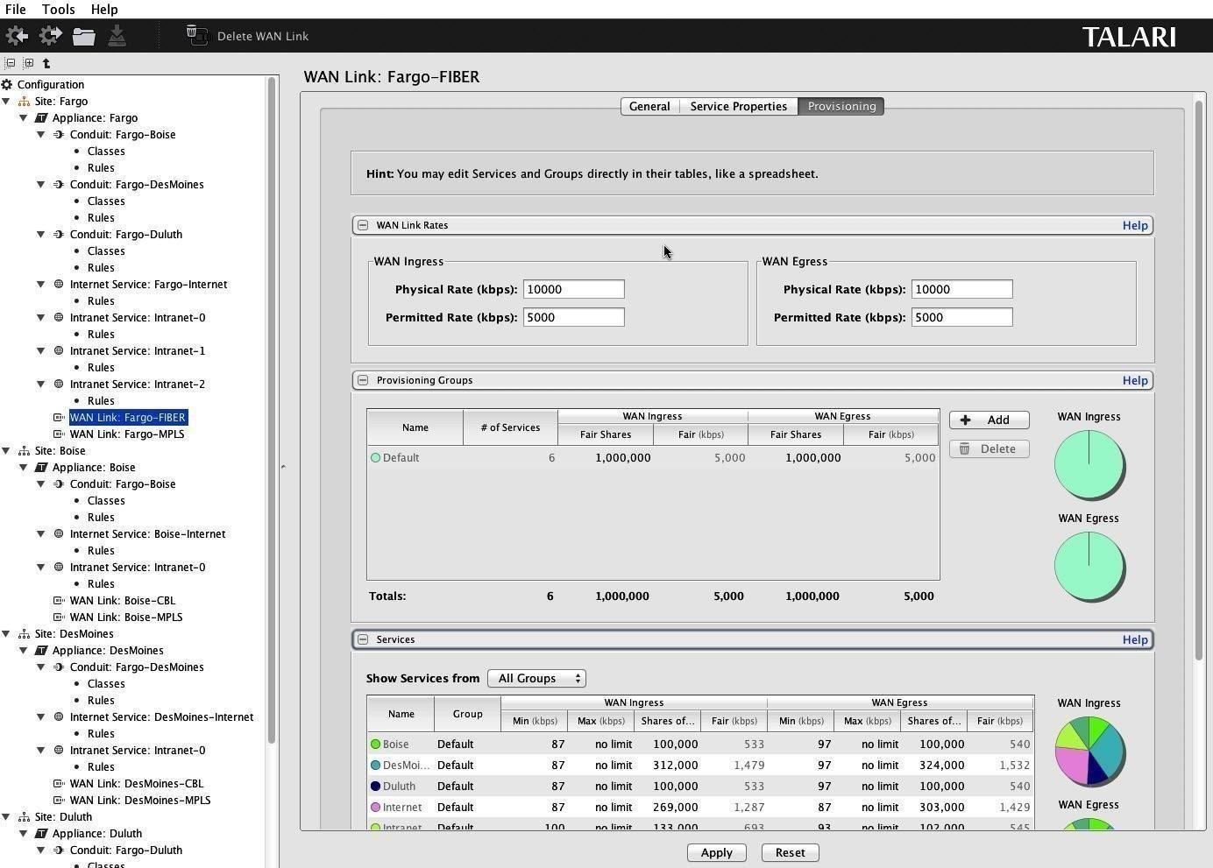Click the WAN Link: Boise-CBL icon
Viewport: 1213px width, 868px height.
[x=59, y=601]
